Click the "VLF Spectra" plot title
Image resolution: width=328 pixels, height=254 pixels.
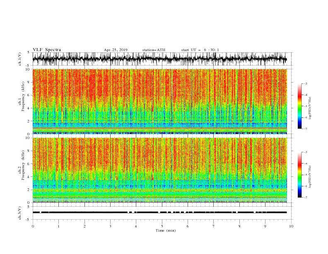(47, 50)
